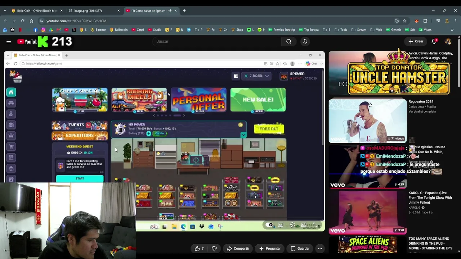Open the Web bookmark folder

[x=376, y=30]
